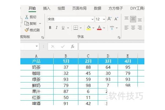165x110 pixels.
Task: Toggle Italic formatting
Action: pyautogui.click(x=57, y=28)
